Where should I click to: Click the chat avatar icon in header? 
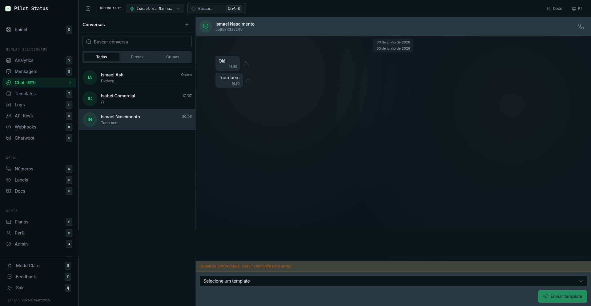[x=206, y=27]
